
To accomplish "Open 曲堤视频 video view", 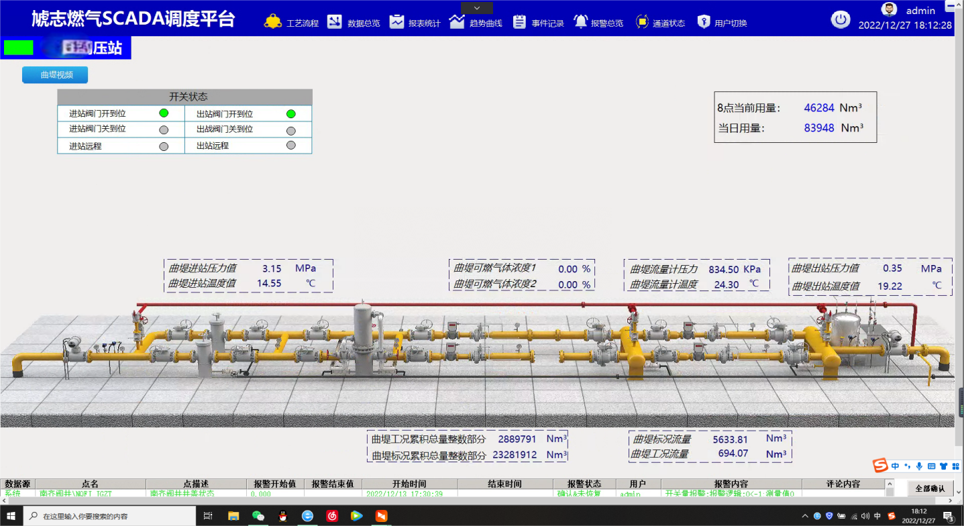I will (55, 75).
